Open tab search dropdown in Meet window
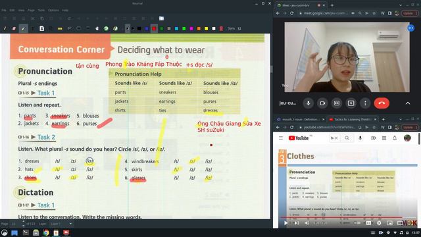This screenshot has height=237, width=421. tap(401, 5)
